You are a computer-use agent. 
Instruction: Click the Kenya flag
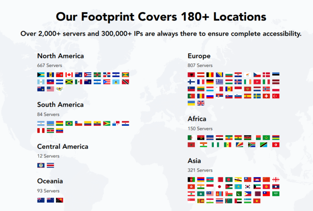point(247,138)
